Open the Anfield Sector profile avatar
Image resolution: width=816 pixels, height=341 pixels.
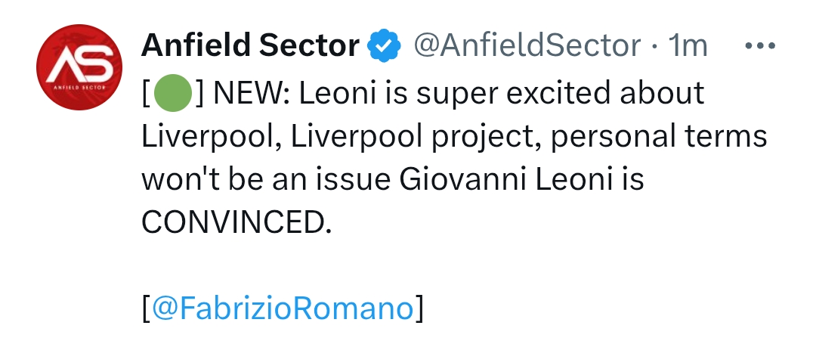tap(79, 69)
